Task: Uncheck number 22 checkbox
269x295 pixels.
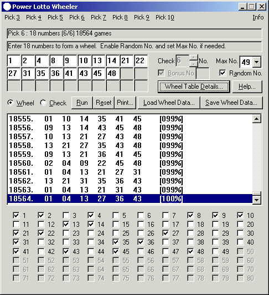Action: tap(41, 233)
